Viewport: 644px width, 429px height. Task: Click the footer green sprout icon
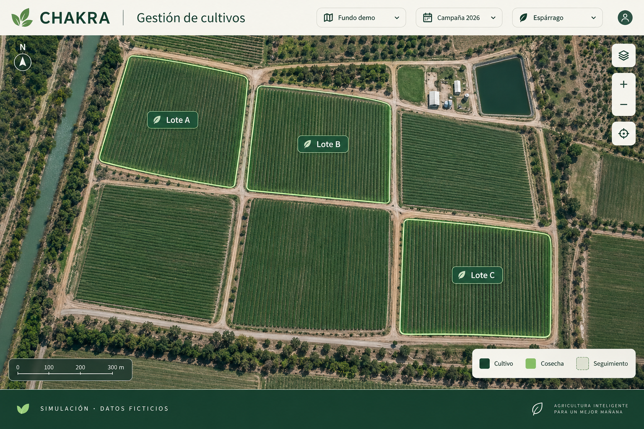[23, 408]
